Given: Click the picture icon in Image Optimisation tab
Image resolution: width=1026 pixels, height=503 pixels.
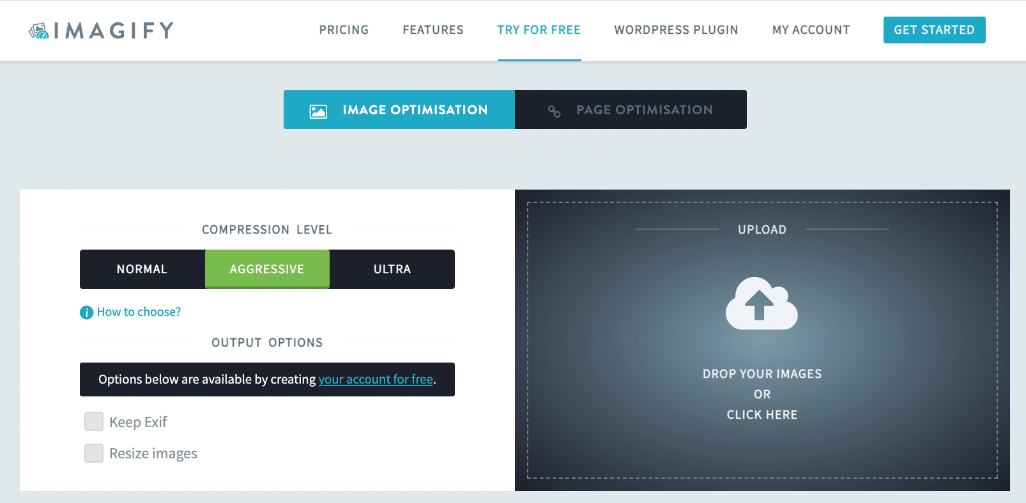Looking at the screenshot, I should pos(318,111).
